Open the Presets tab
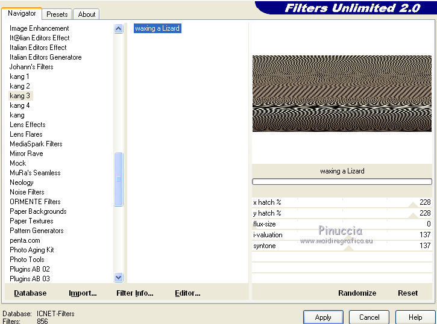Image resolution: width=437 pixels, height=324 pixels. (57, 14)
